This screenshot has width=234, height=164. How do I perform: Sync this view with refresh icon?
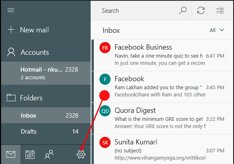point(201,10)
